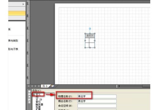Select the 索引 category

(38, 102)
